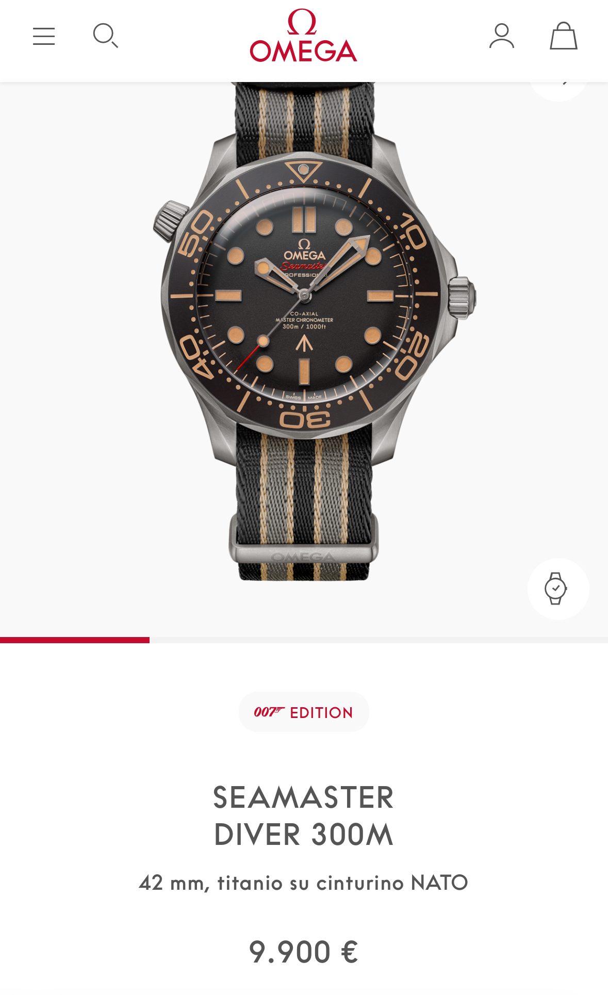This screenshot has width=608, height=995.
Task: Click the 9.900 € price
Action: tap(304, 952)
